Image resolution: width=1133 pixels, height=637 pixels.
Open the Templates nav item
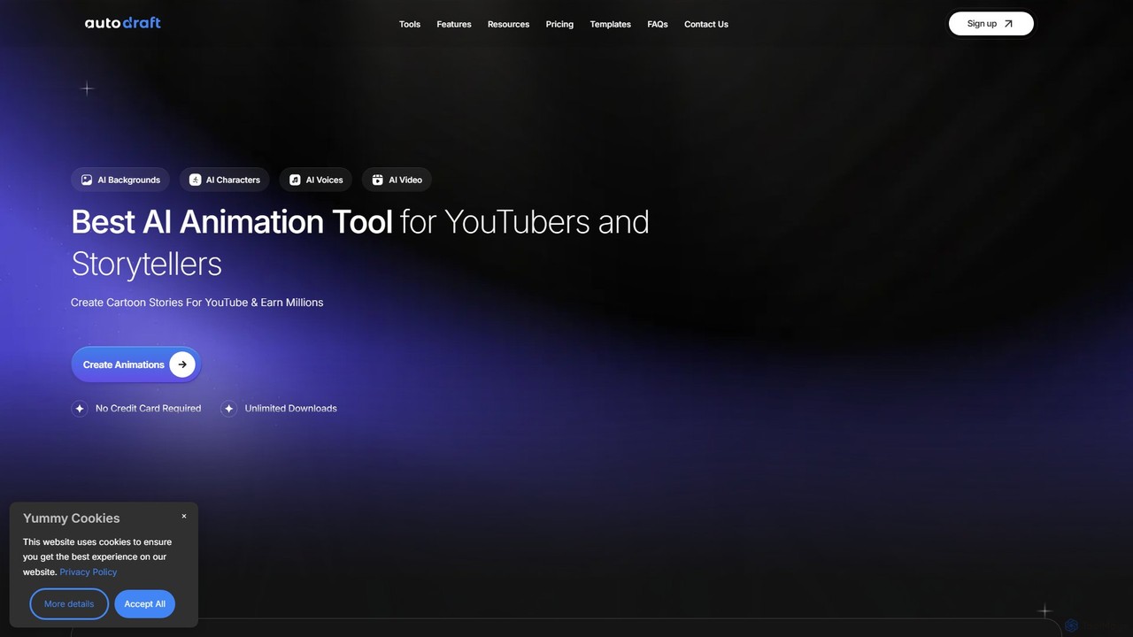(611, 24)
